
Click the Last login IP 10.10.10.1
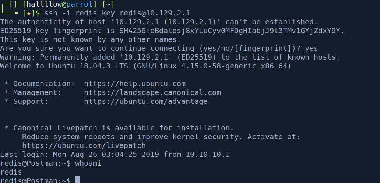(208, 154)
